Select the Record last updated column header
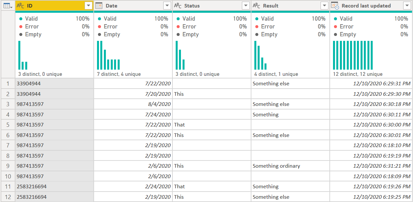 (x=371, y=6)
